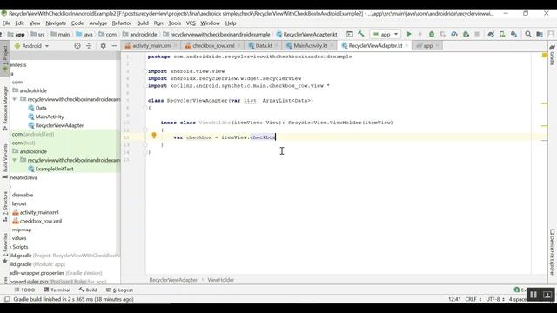Open the TODO tool window
Viewport: 557px width, 313px height.
[x=24, y=290]
